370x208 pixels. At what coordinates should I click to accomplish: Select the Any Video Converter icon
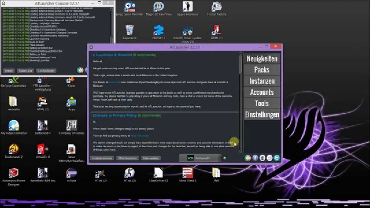(13, 127)
